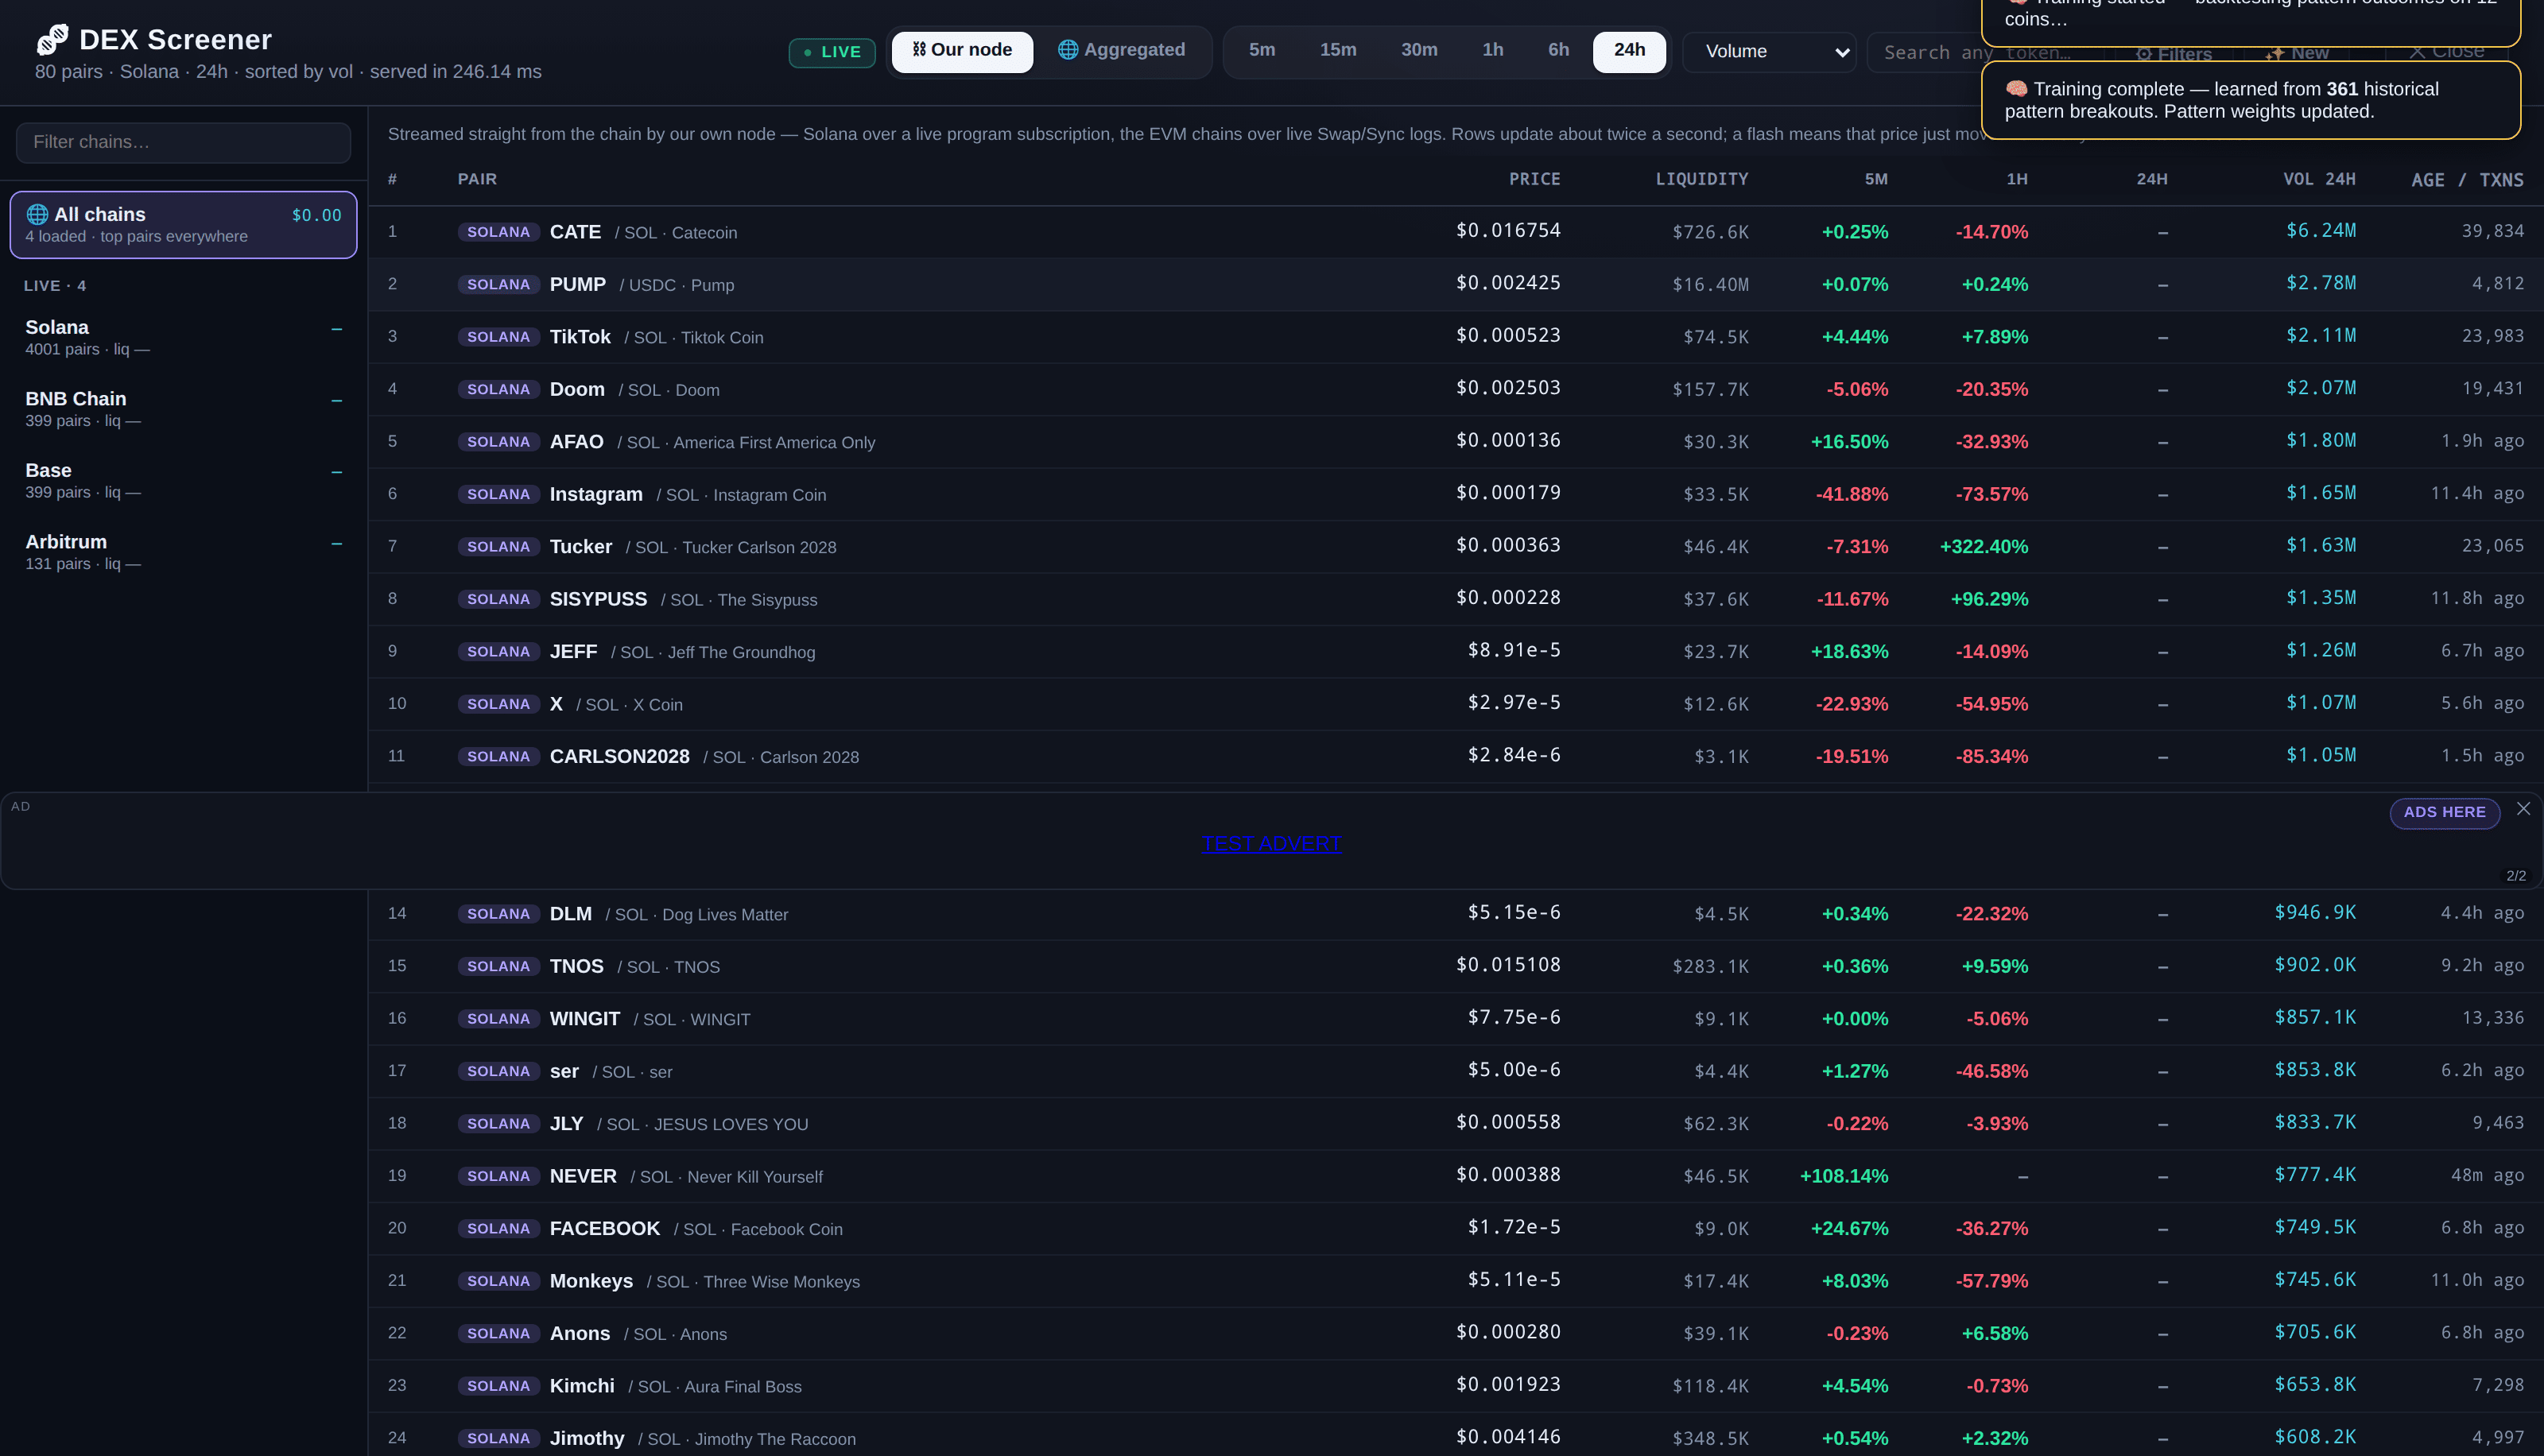Click the PAIR column header
This screenshot has width=2544, height=1456.
[x=477, y=179]
